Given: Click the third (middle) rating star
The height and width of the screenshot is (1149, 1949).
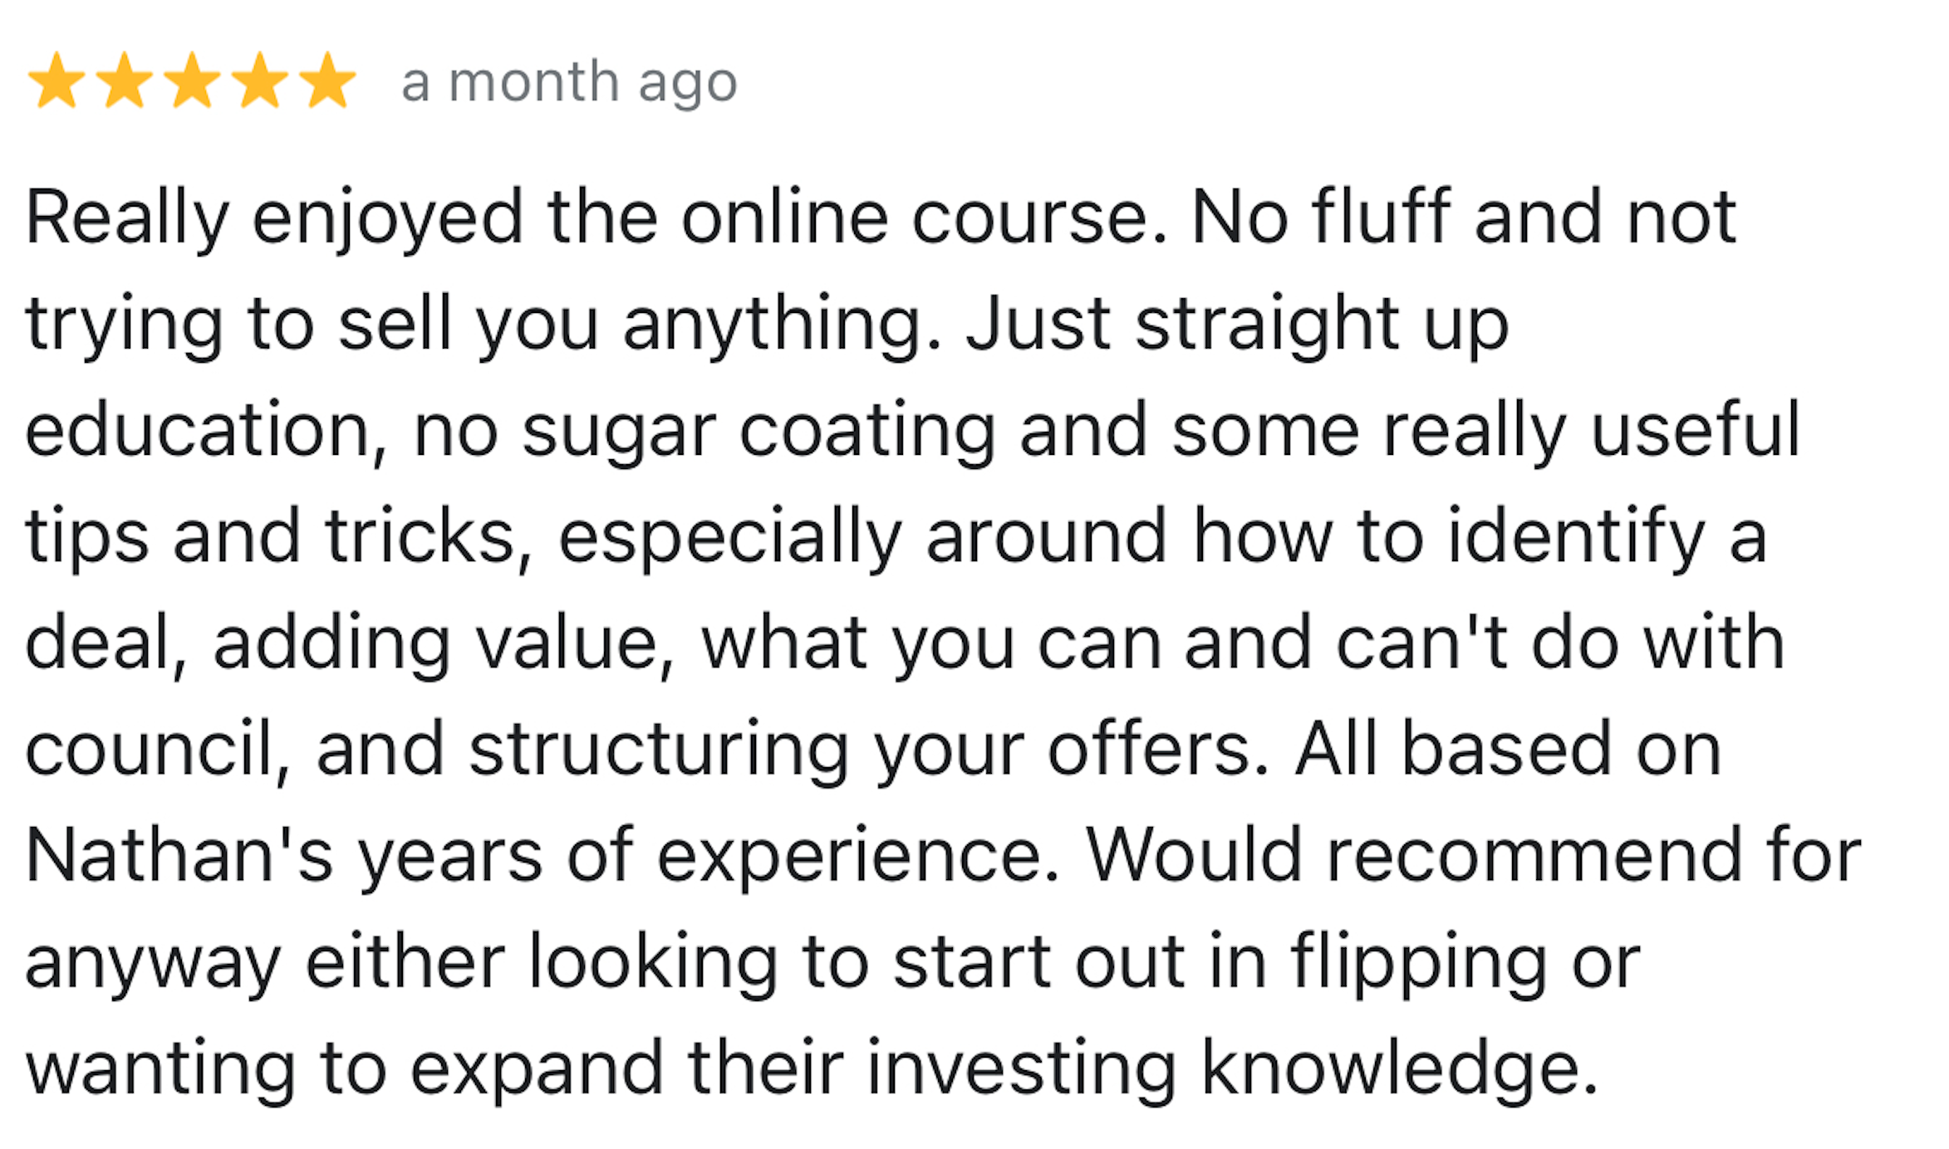Looking at the screenshot, I should [192, 81].
